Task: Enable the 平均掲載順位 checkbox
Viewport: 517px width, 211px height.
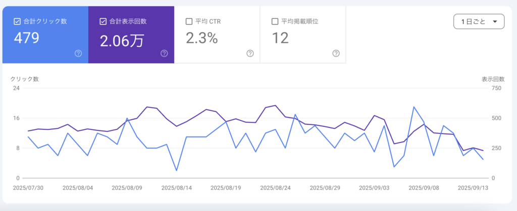Action: 275,21
